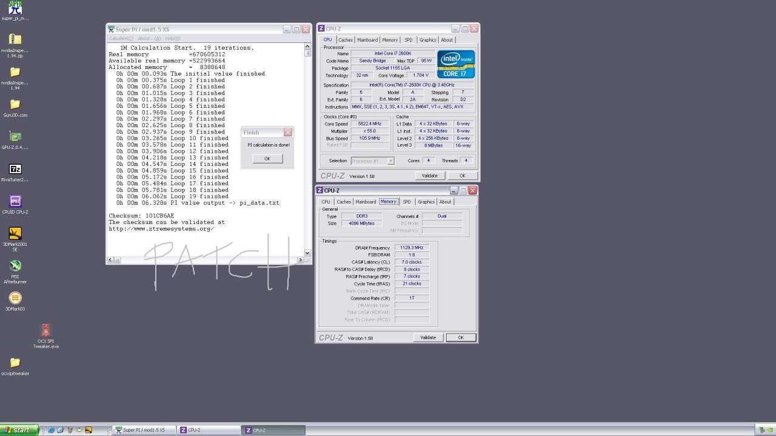The height and width of the screenshot is (436, 776).
Task: Open the GPU-Z desktop shortcut
Action: (x=15, y=137)
